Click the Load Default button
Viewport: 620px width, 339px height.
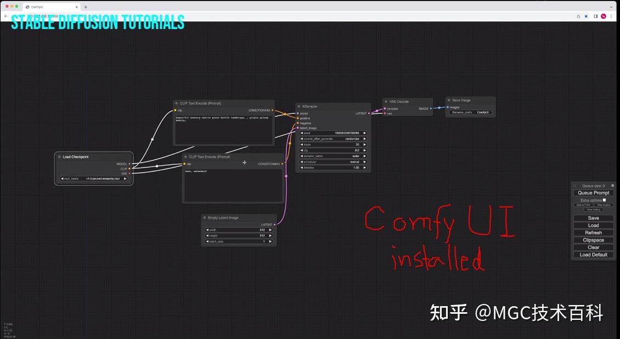pyautogui.click(x=593, y=255)
